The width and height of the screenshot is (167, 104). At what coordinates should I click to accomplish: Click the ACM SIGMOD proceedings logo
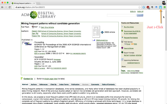click(27, 43)
